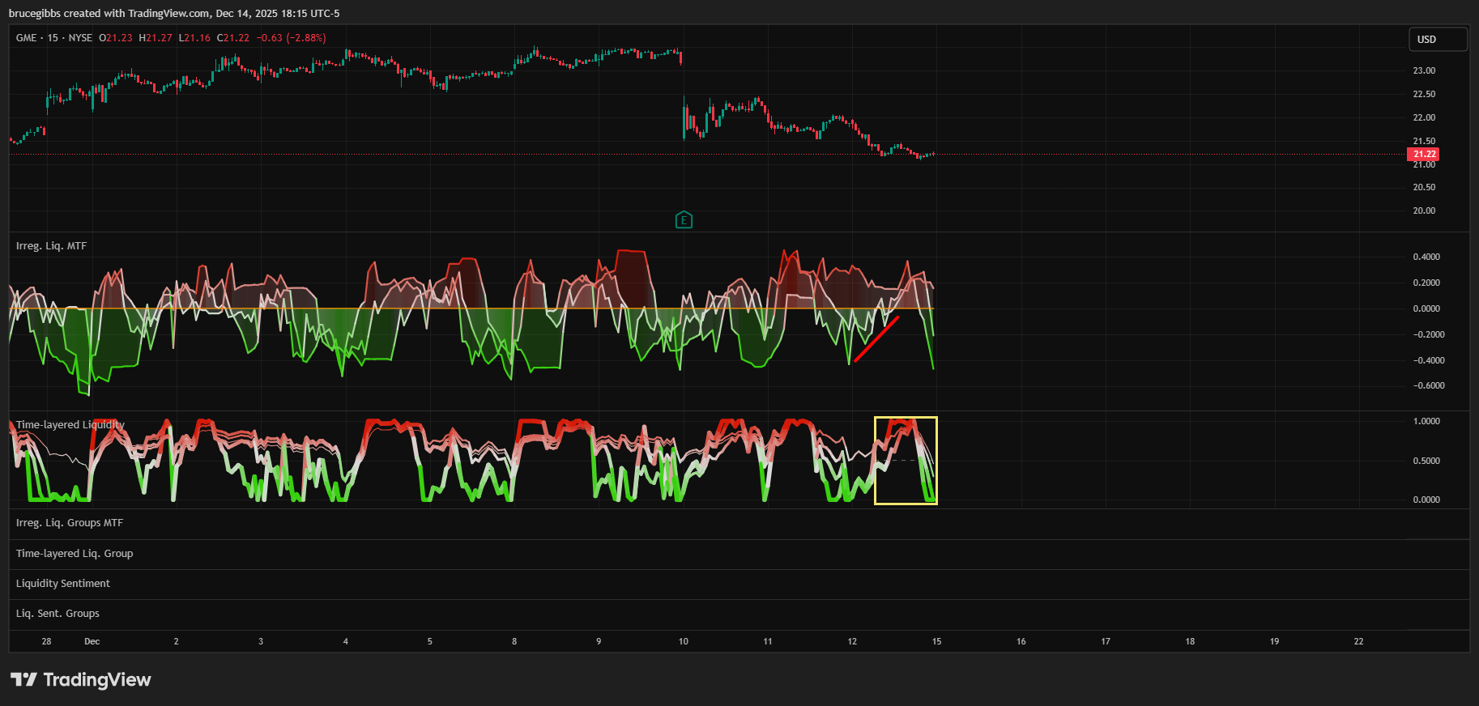Image resolution: width=1479 pixels, height=706 pixels.
Task: Click the NYSE exchange label in legend
Action: click(x=80, y=38)
